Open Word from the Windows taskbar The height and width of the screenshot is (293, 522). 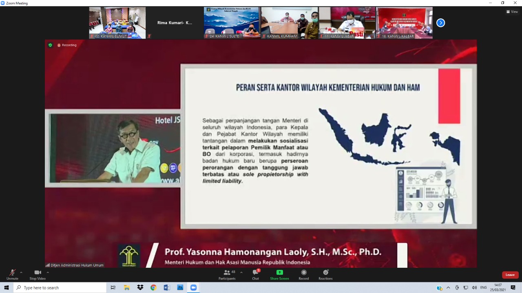tap(166, 288)
